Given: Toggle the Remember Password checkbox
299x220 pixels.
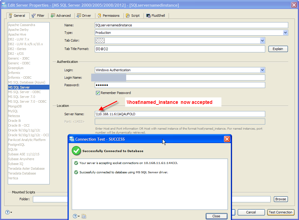Looking at the screenshot, I should 98,93.
